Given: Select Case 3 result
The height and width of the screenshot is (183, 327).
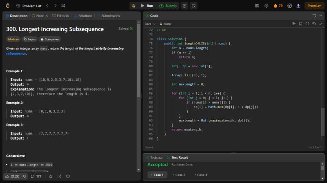Looking at the screenshot, I should coord(201,175).
